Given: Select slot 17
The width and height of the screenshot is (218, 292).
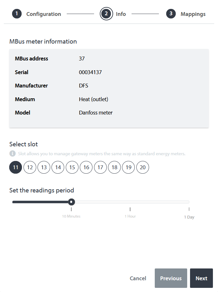Looking at the screenshot, I should coord(100,167).
